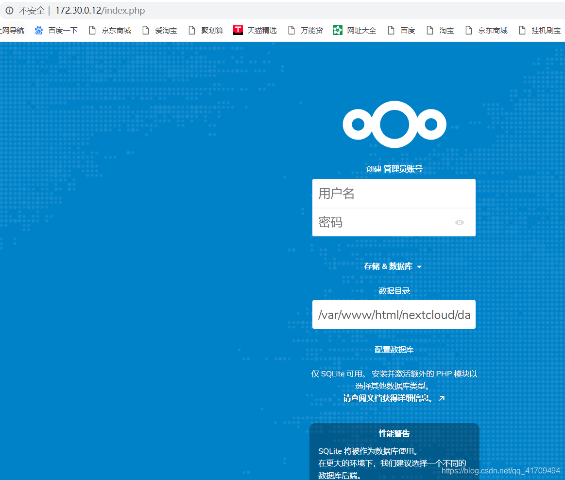
Task: Click the Nextcloud logo
Action: click(x=394, y=124)
